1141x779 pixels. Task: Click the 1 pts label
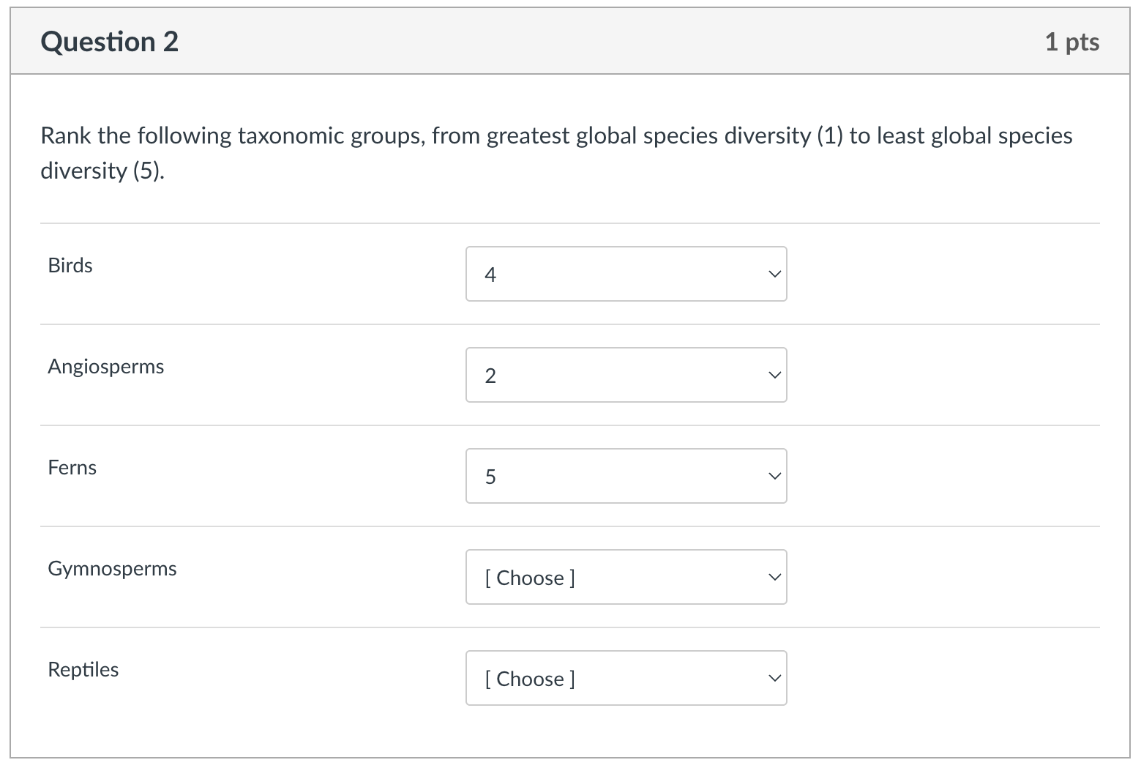tap(1071, 42)
